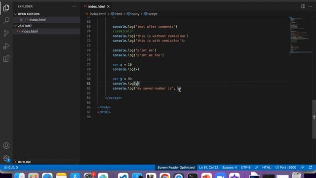
Task: Open App Store from the Dock
Action: [x=75, y=176]
